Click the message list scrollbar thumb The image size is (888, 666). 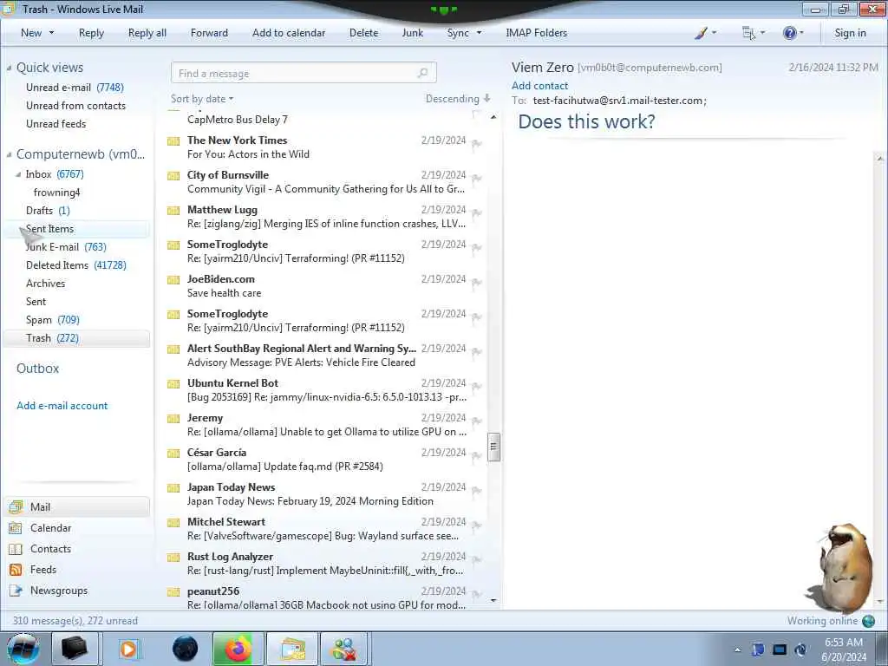point(493,447)
